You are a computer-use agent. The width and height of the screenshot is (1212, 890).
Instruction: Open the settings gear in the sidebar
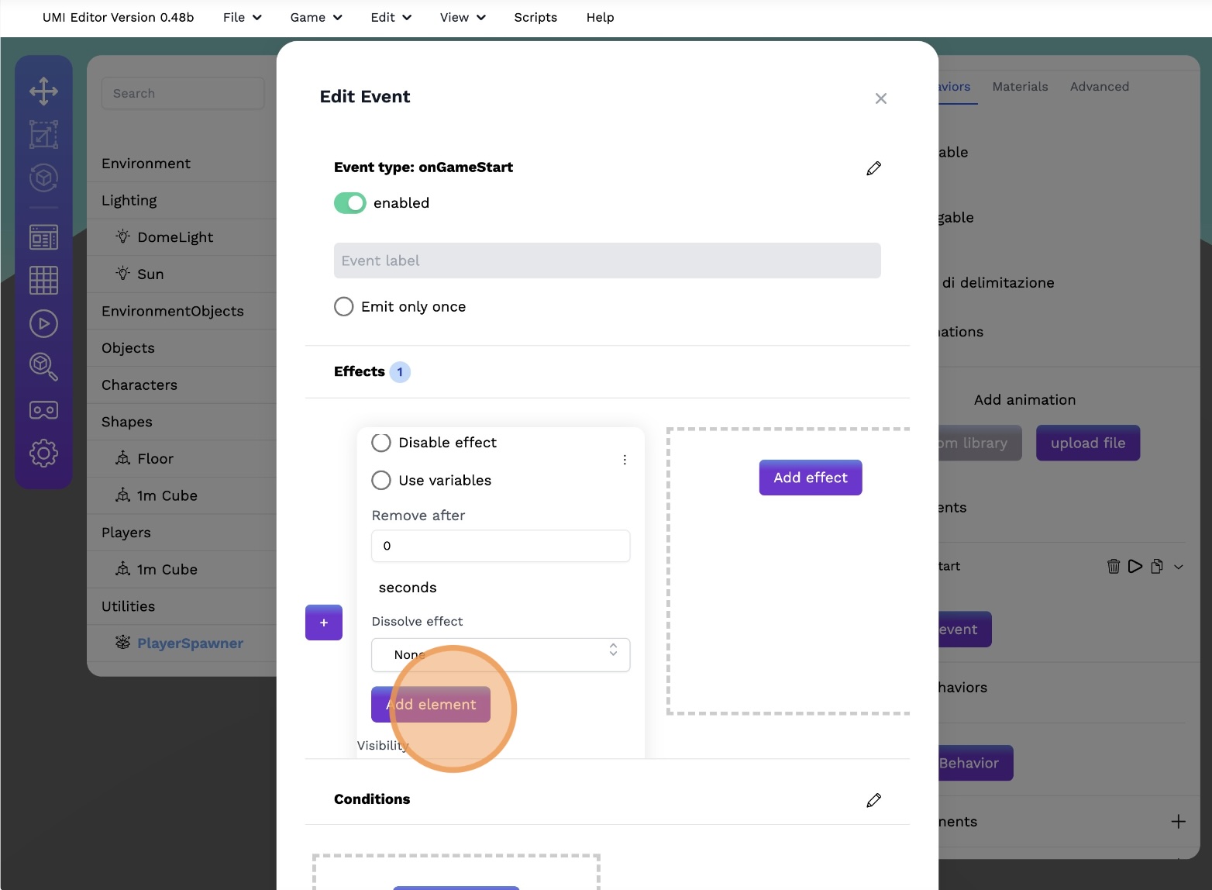pyautogui.click(x=43, y=453)
